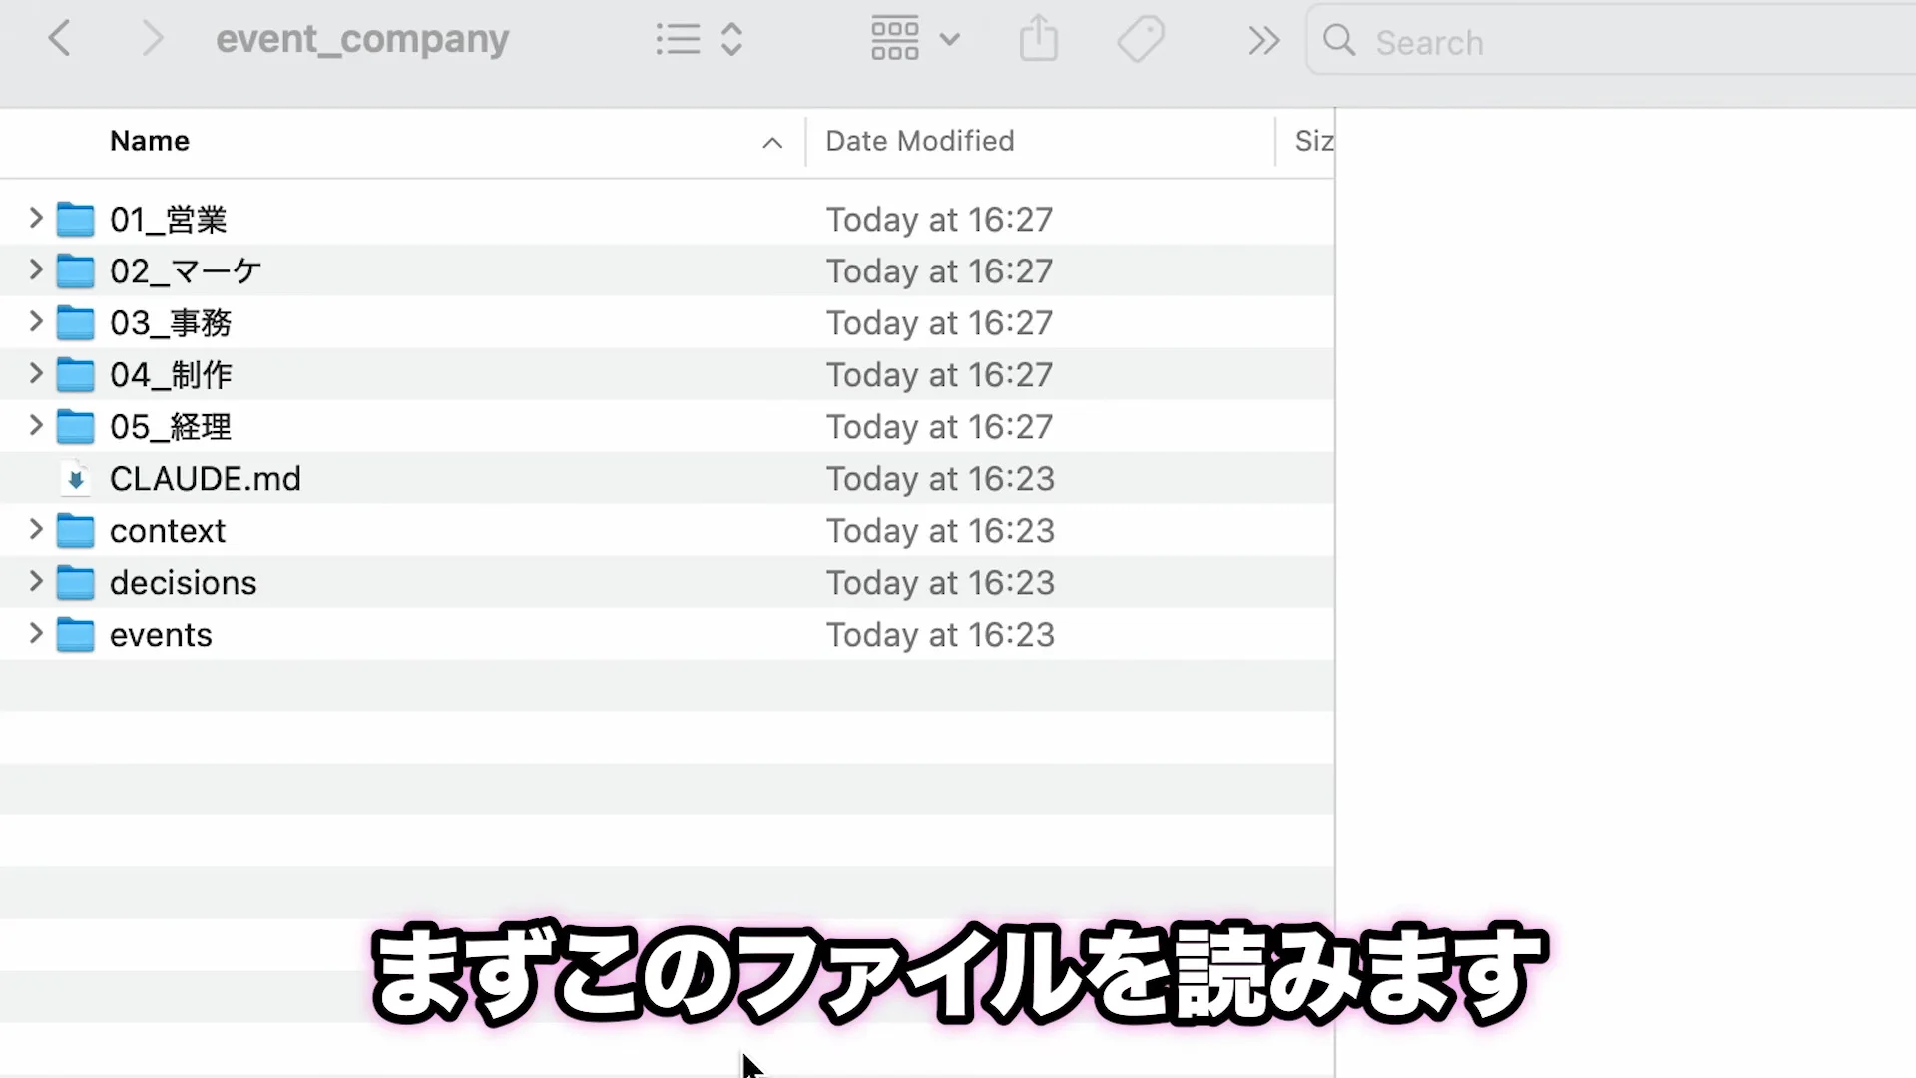Select the 05_経理 folder icon
Screen dimensions: 1916x1078
tap(75, 426)
